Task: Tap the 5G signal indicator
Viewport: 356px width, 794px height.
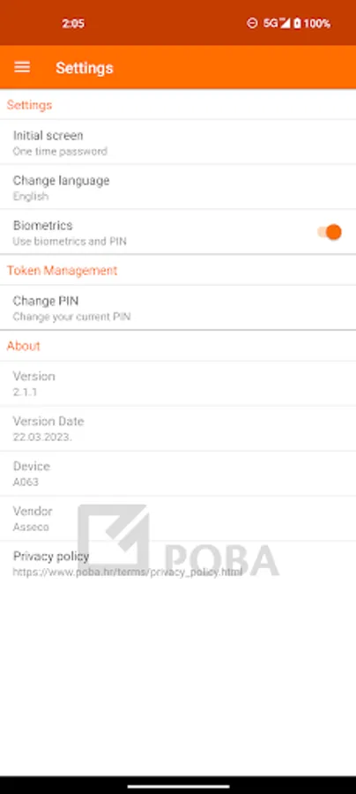Action: (276, 23)
